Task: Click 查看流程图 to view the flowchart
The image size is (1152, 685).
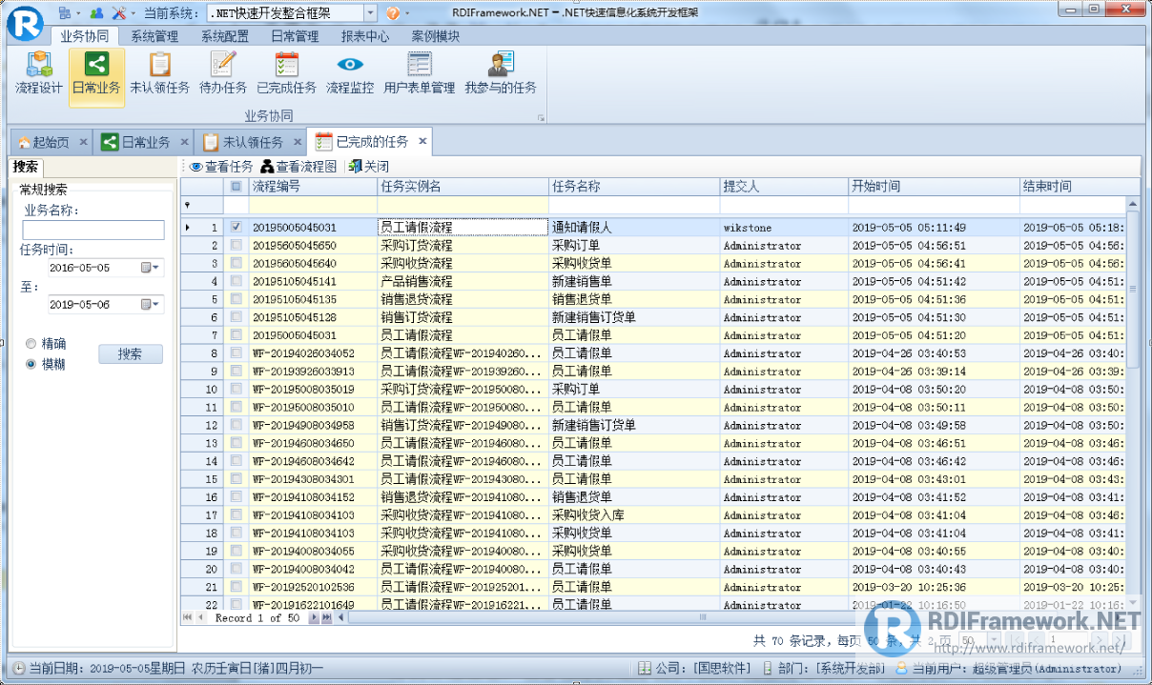Action: coord(304,166)
